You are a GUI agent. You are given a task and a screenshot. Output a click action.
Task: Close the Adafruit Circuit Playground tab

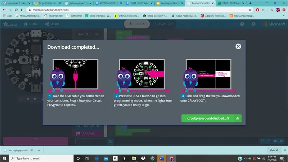point(213,3)
